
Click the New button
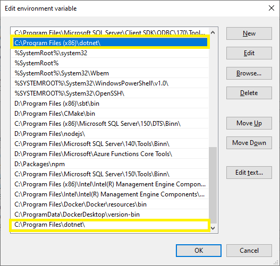point(249,33)
